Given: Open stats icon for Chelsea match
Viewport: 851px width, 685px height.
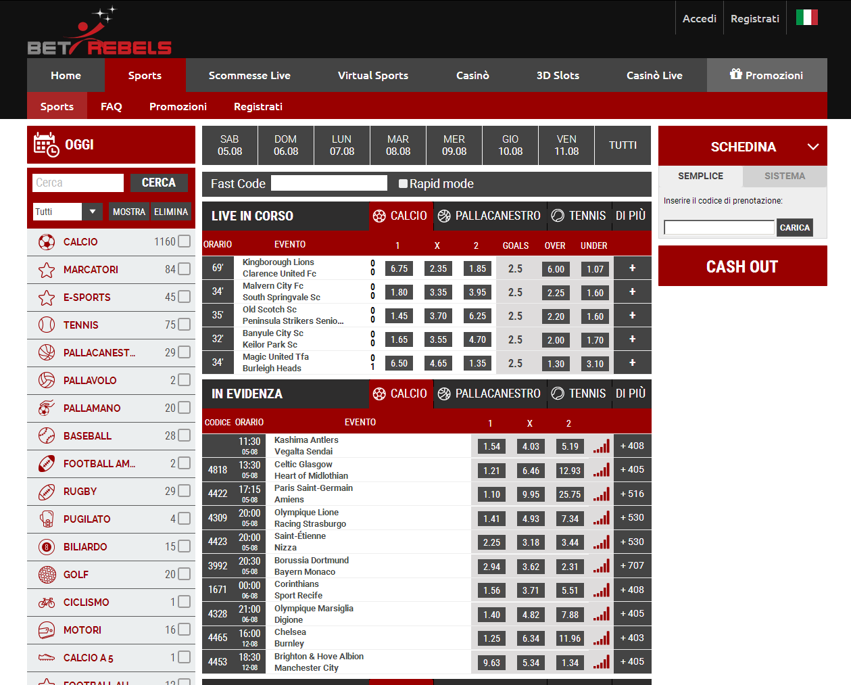Looking at the screenshot, I should click(601, 638).
